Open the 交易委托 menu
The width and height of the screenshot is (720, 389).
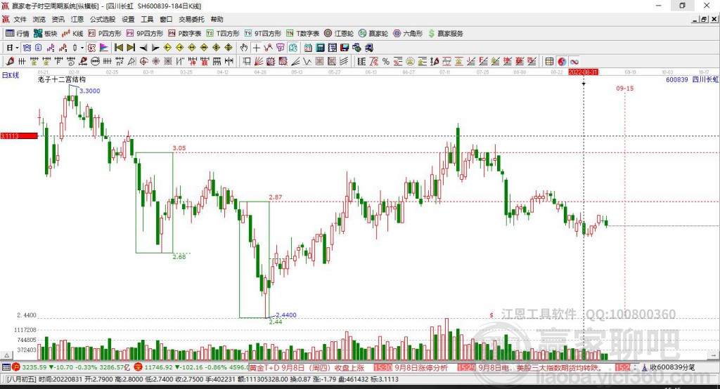191,19
